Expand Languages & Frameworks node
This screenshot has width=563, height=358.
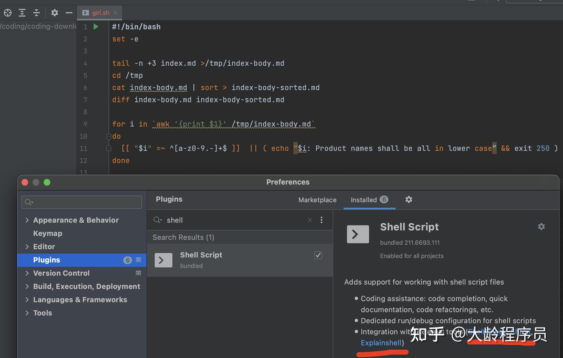click(27, 300)
